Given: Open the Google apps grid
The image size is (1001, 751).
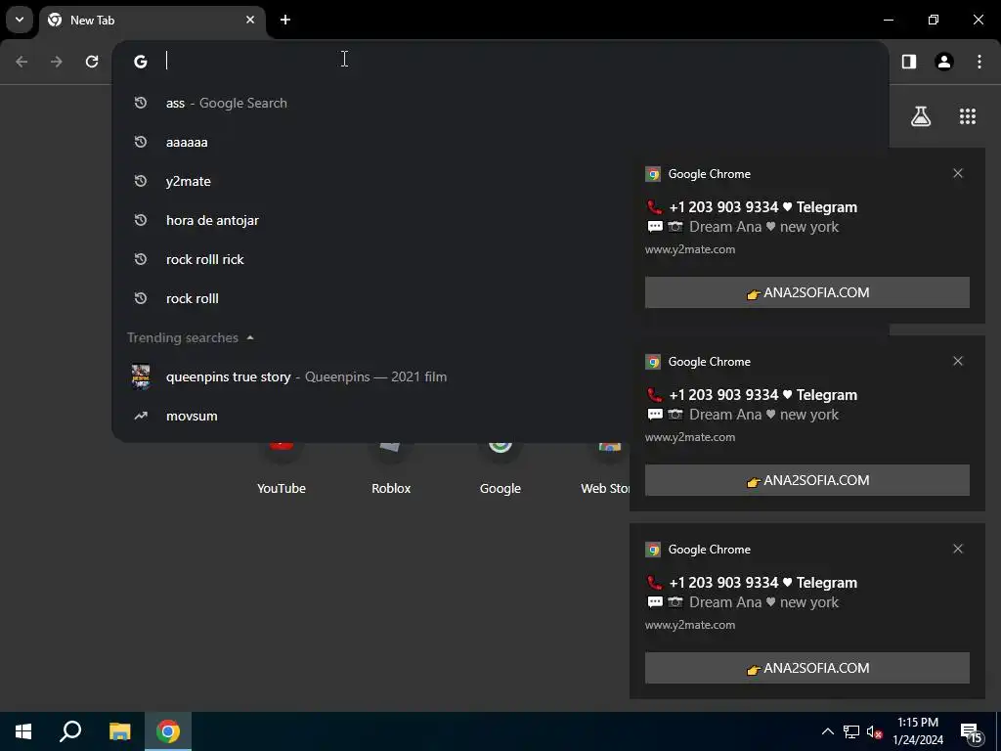Looking at the screenshot, I should (968, 116).
